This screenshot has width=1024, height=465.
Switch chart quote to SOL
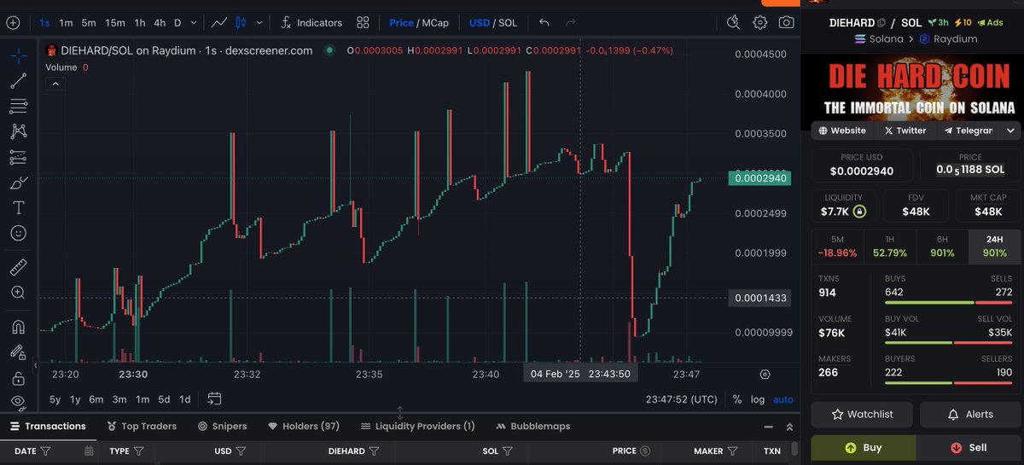click(508, 23)
